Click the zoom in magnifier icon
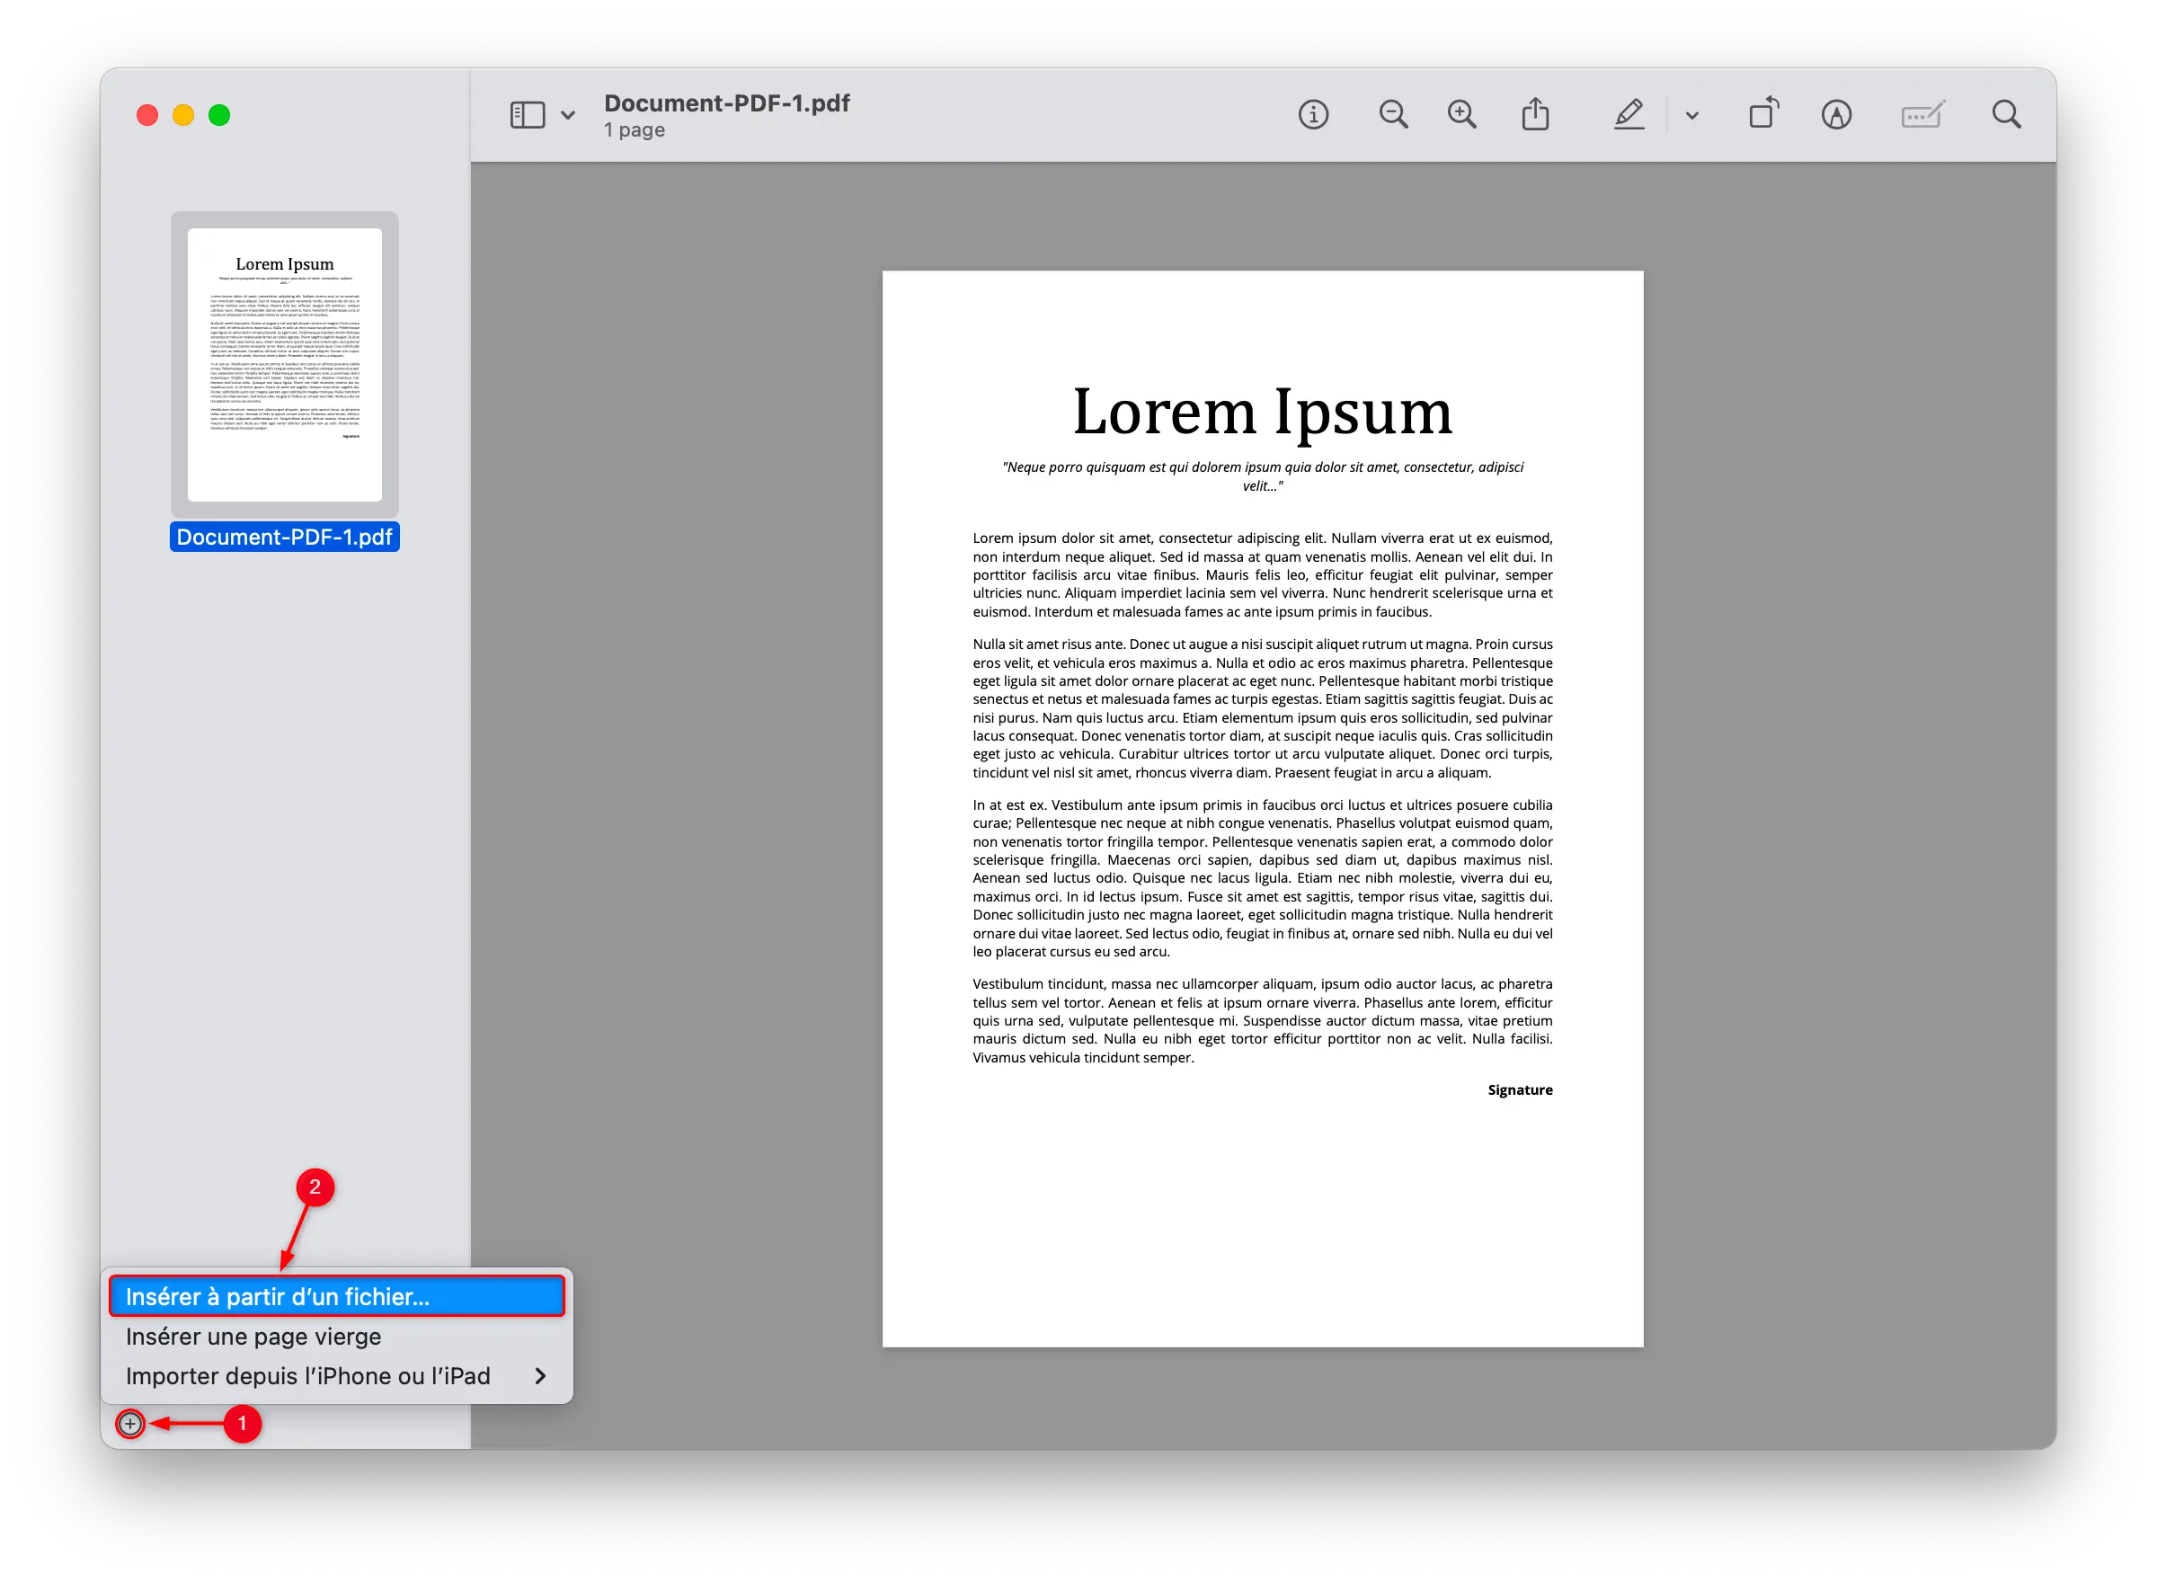Screen dimensions: 2157x1582 1461,115
